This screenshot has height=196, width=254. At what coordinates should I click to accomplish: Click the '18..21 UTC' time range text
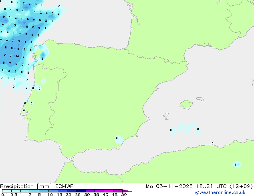point(211,186)
